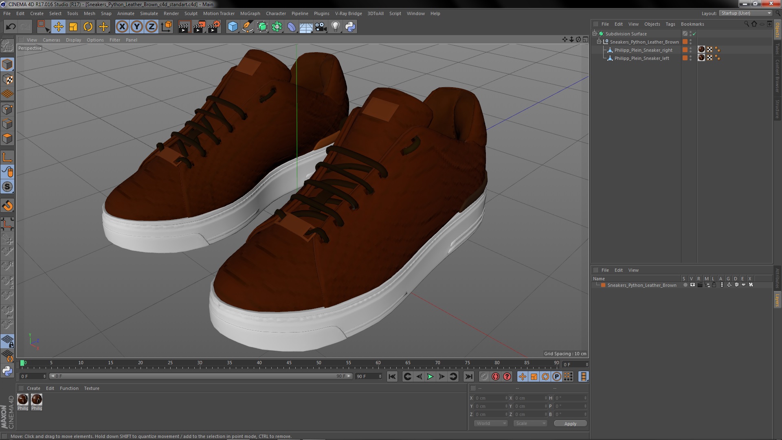This screenshot has height=440, width=782.
Task: Select the Scale tool
Action: tap(73, 27)
